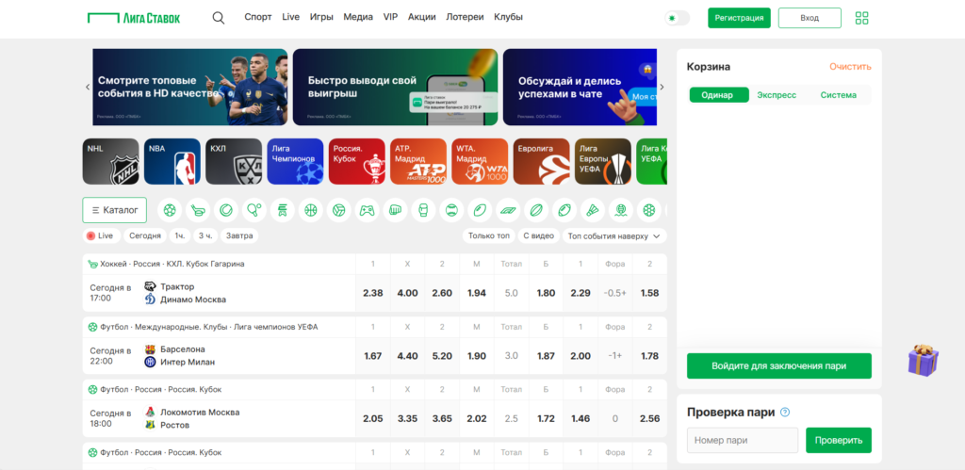Toggle the Live filter chip
The width and height of the screenshot is (965, 470).
coord(101,235)
